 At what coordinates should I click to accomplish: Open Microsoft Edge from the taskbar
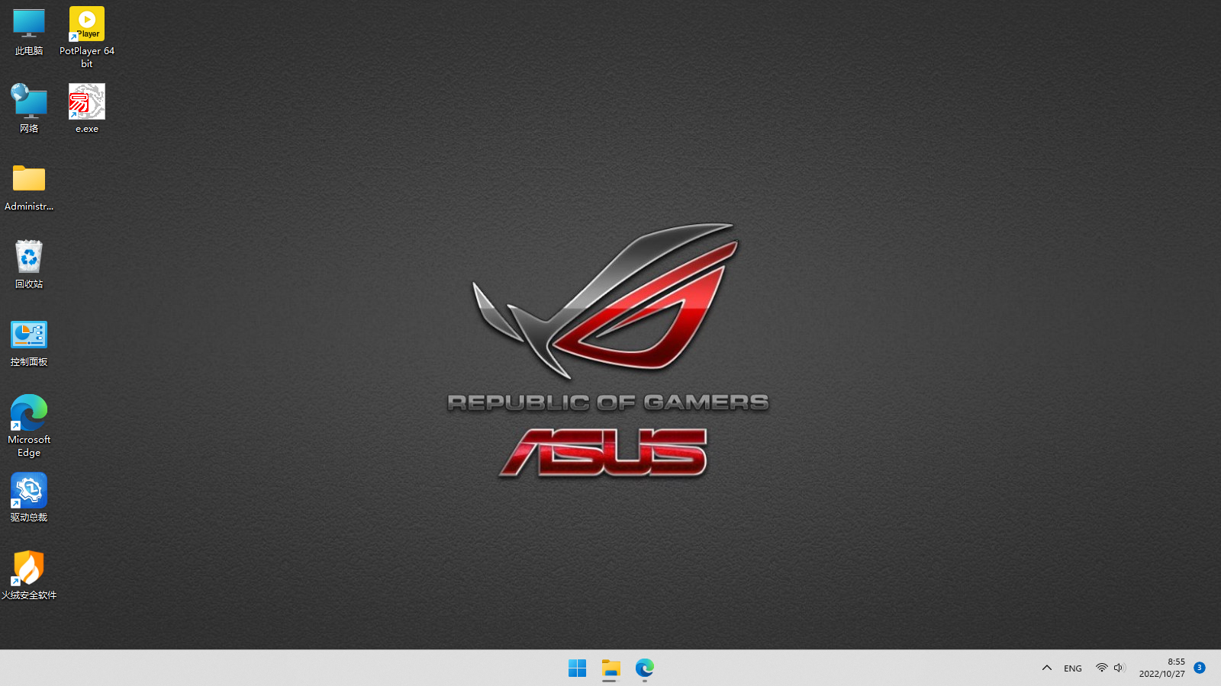click(645, 668)
